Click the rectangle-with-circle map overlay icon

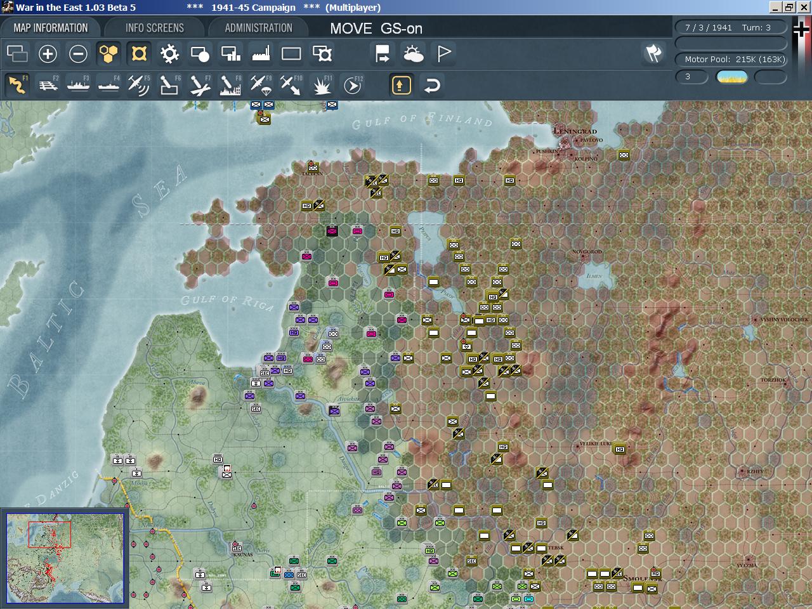click(x=200, y=54)
